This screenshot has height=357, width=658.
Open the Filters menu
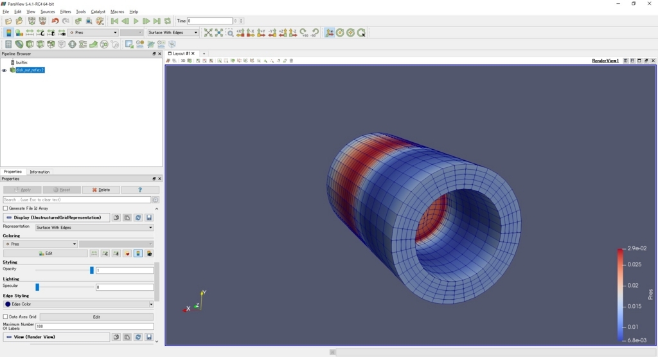(x=66, y=12)
